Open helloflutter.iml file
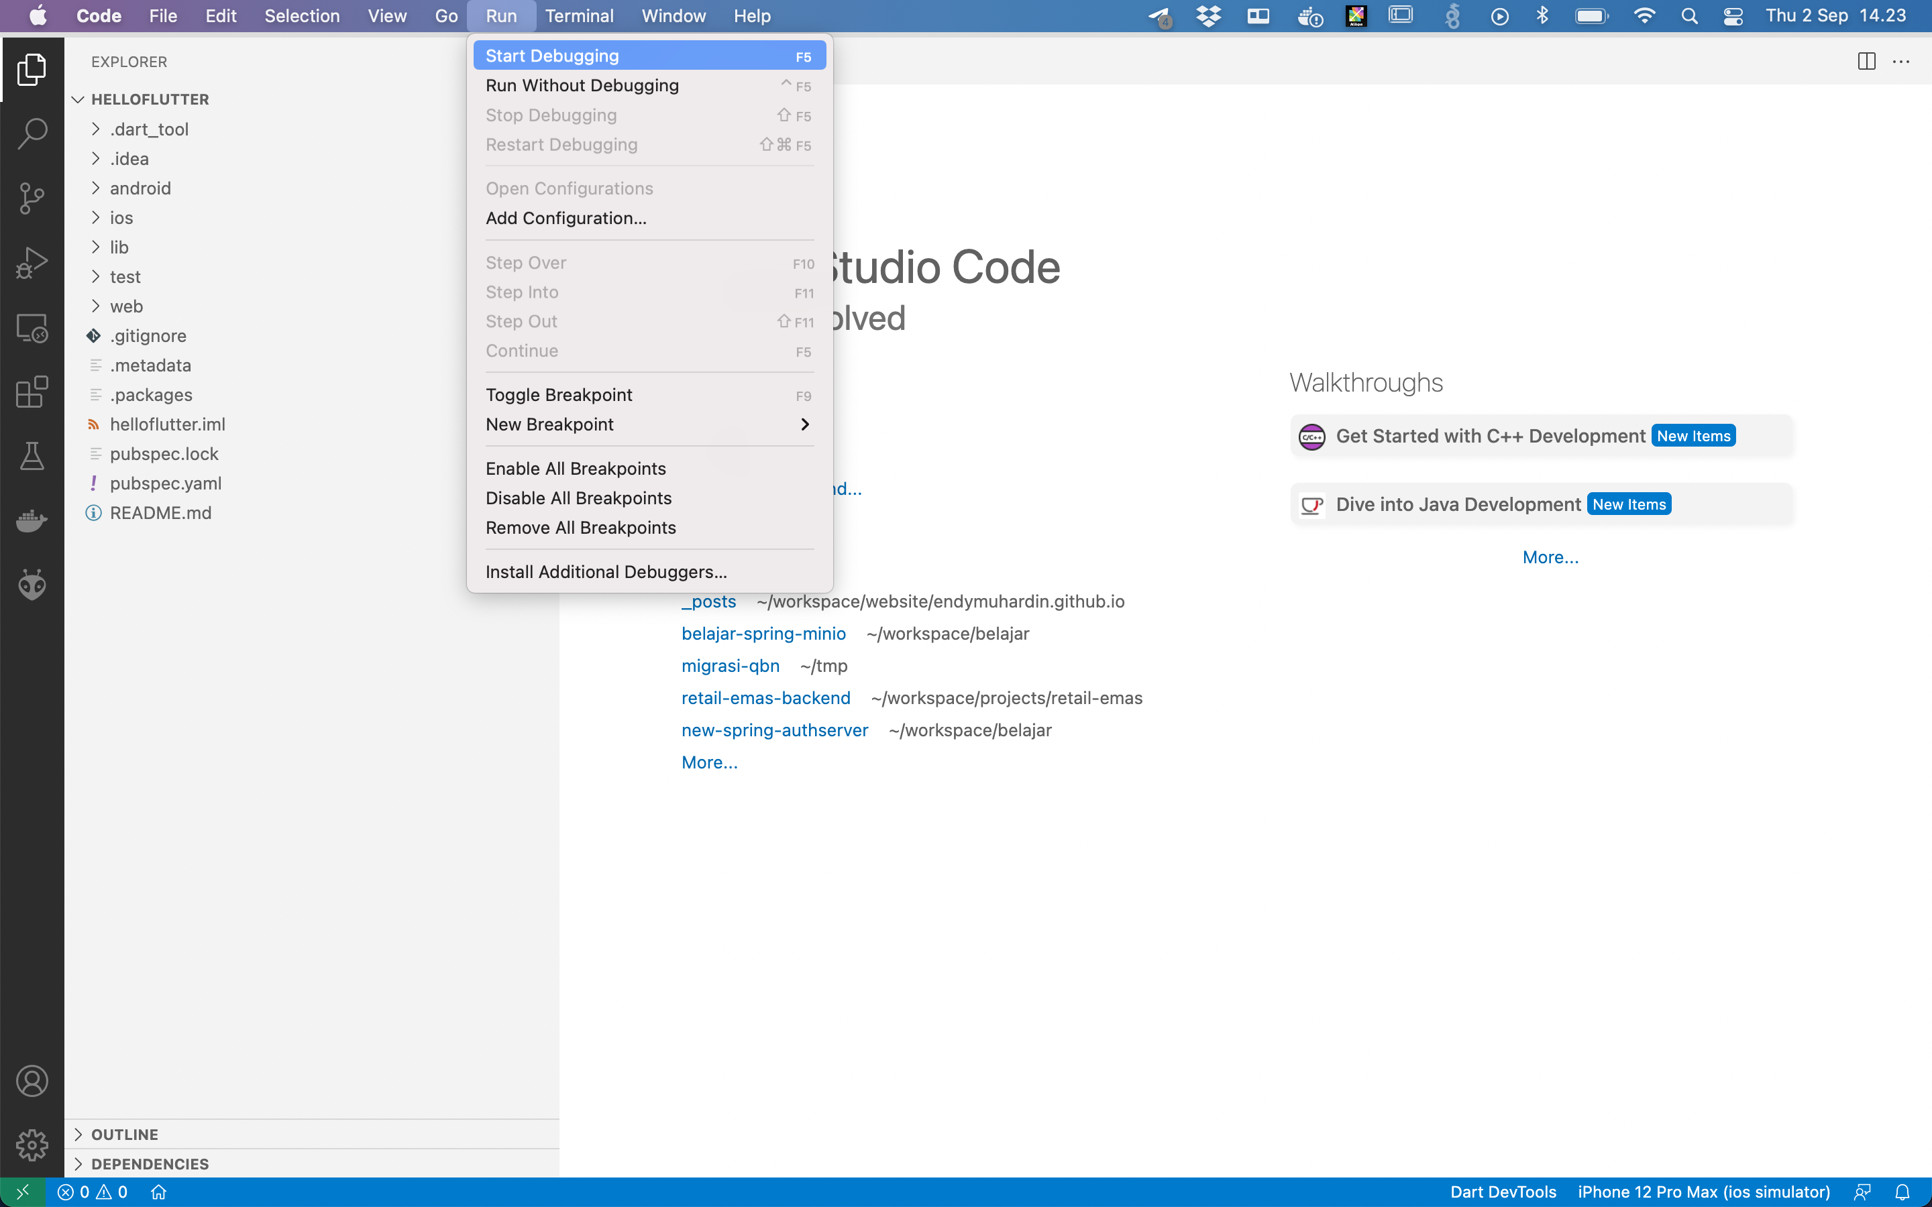Screen dimensions: 1932x1207 pyautogui.click(x=167, y=424)
